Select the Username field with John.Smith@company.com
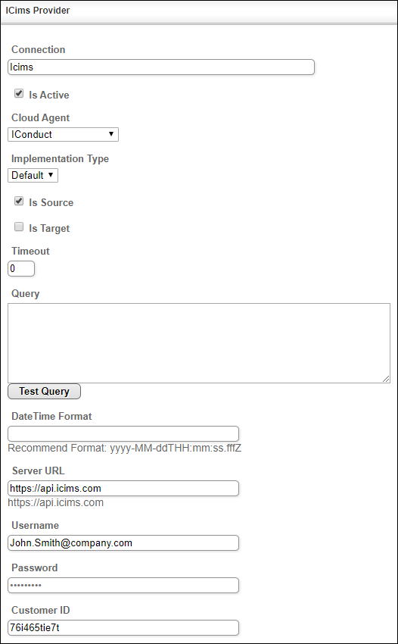 coord(123,543)
